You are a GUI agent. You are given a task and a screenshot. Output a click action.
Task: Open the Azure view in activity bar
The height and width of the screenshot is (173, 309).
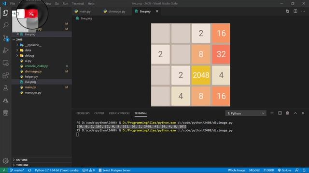[x=5, y=100]
